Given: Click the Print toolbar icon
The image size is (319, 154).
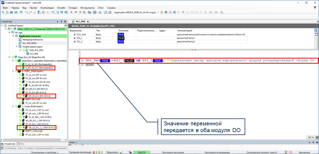Looking at the screenshot, I should [x=21, y=12].
